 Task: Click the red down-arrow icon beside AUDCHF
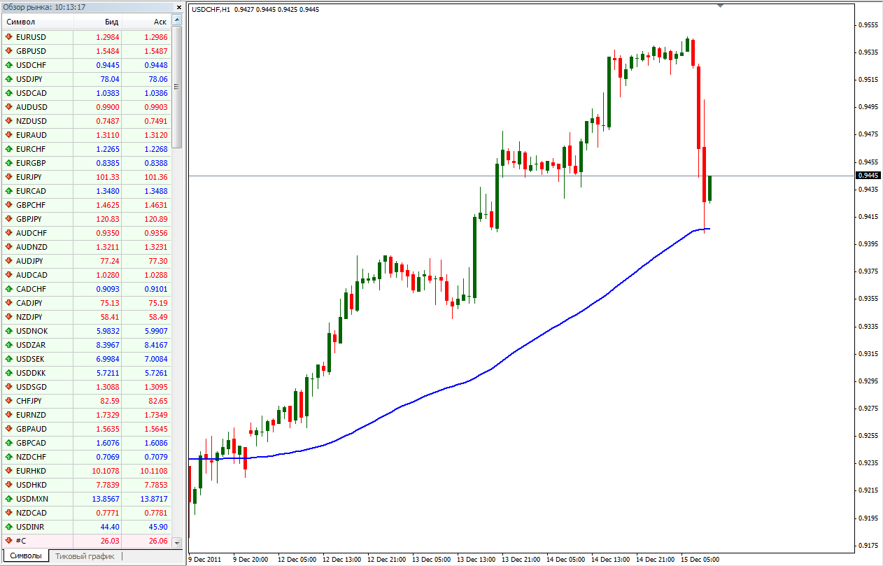pyautogui.click(x=9, y=233)
